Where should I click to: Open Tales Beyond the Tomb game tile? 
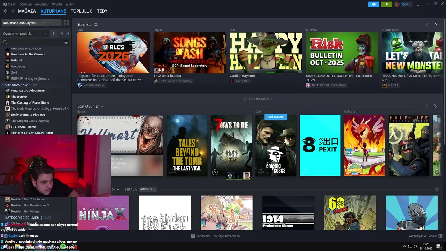(x=187, y=145)
